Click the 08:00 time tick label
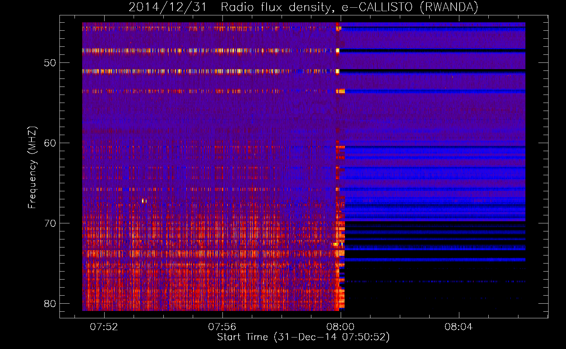The height and width of the screenshot is (349, 566). point(340,327)
